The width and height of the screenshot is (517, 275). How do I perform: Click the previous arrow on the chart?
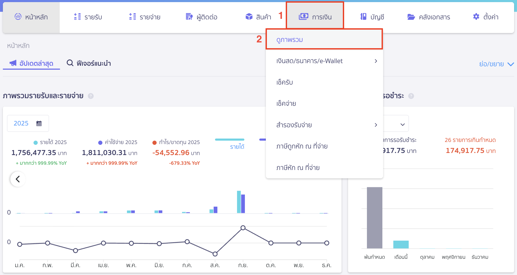[x=18, y=179]
